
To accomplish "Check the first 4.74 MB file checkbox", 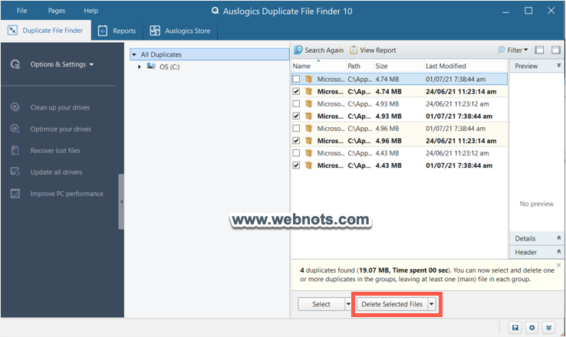I will [x=296, y=79].
